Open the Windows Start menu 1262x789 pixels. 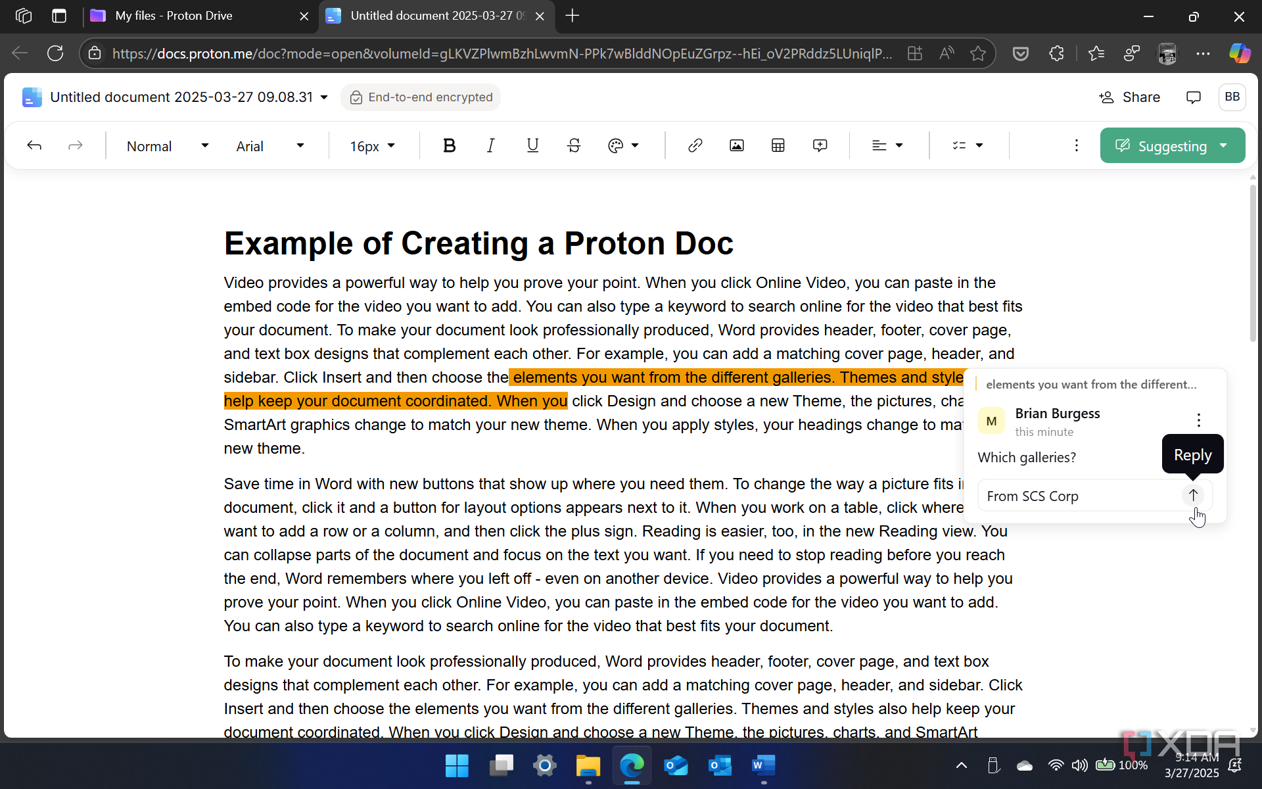(457, 765)
